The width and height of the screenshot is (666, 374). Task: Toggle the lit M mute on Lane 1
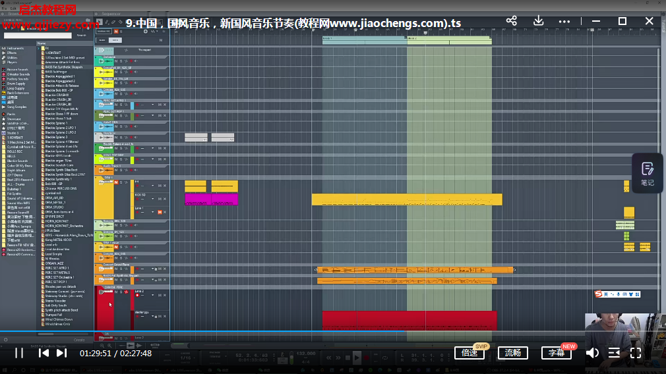point(160,212)
